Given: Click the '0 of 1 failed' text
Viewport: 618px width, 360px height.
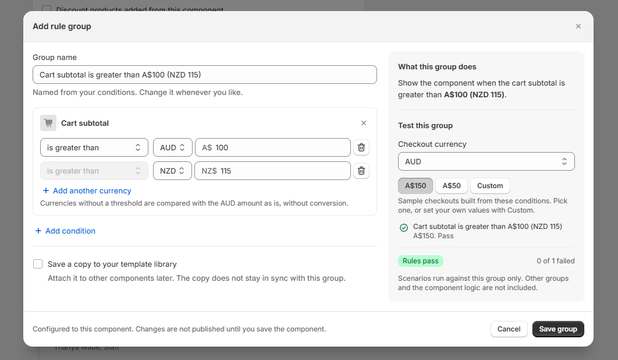Looking at the screenshot, I should point(555,261).
